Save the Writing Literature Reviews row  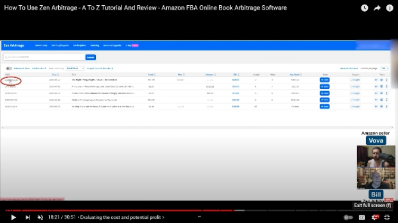[324, 106]
